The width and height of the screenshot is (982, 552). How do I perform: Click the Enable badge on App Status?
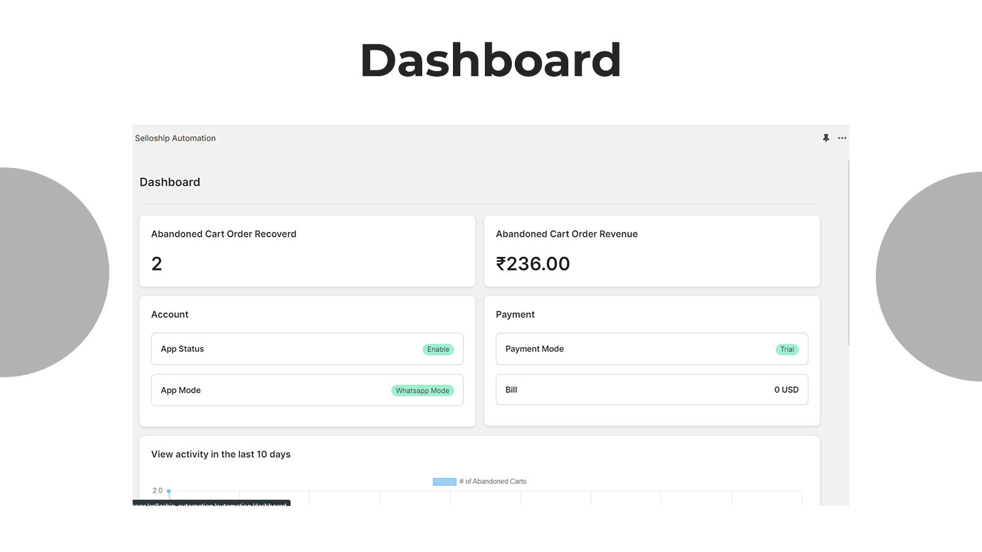(438, 349)
